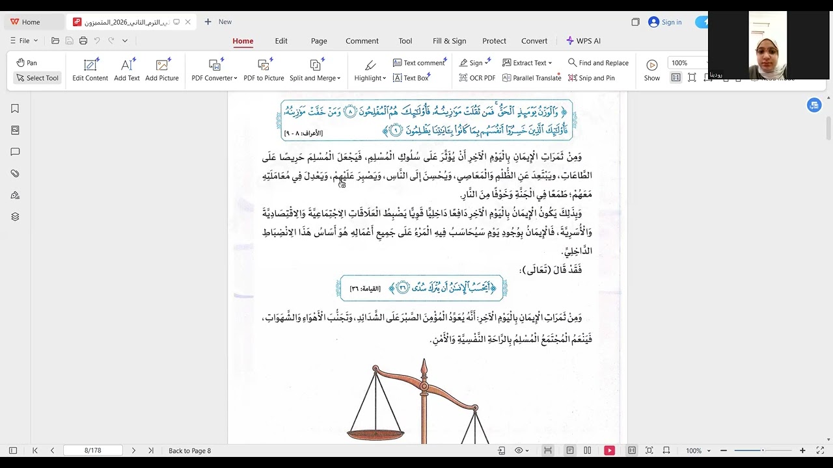The height and width of the screenshot is (468, 833).
Task: Expand the File menu dropdown
Action: (23, 41)
